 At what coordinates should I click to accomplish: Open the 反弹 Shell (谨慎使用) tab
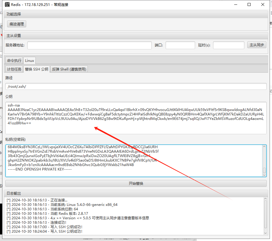69,69
